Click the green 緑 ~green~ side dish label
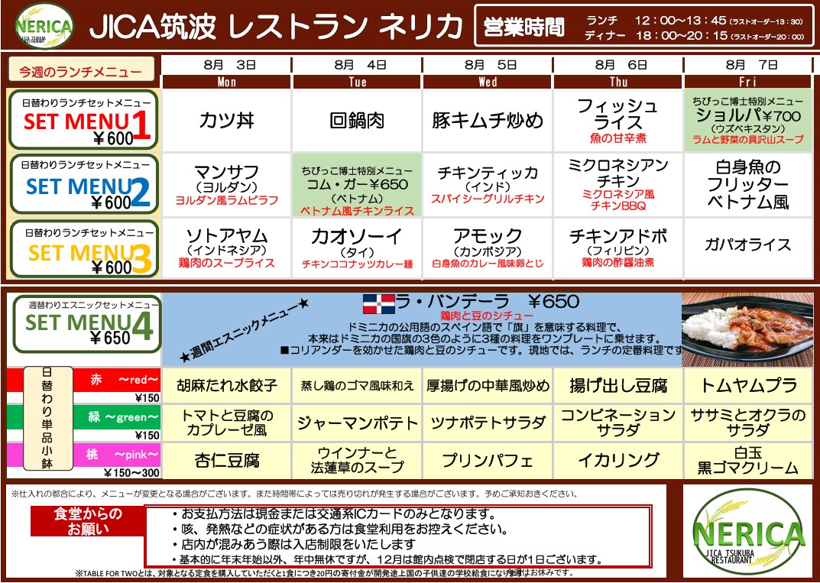The image size is (820, 583). point(117,416)
